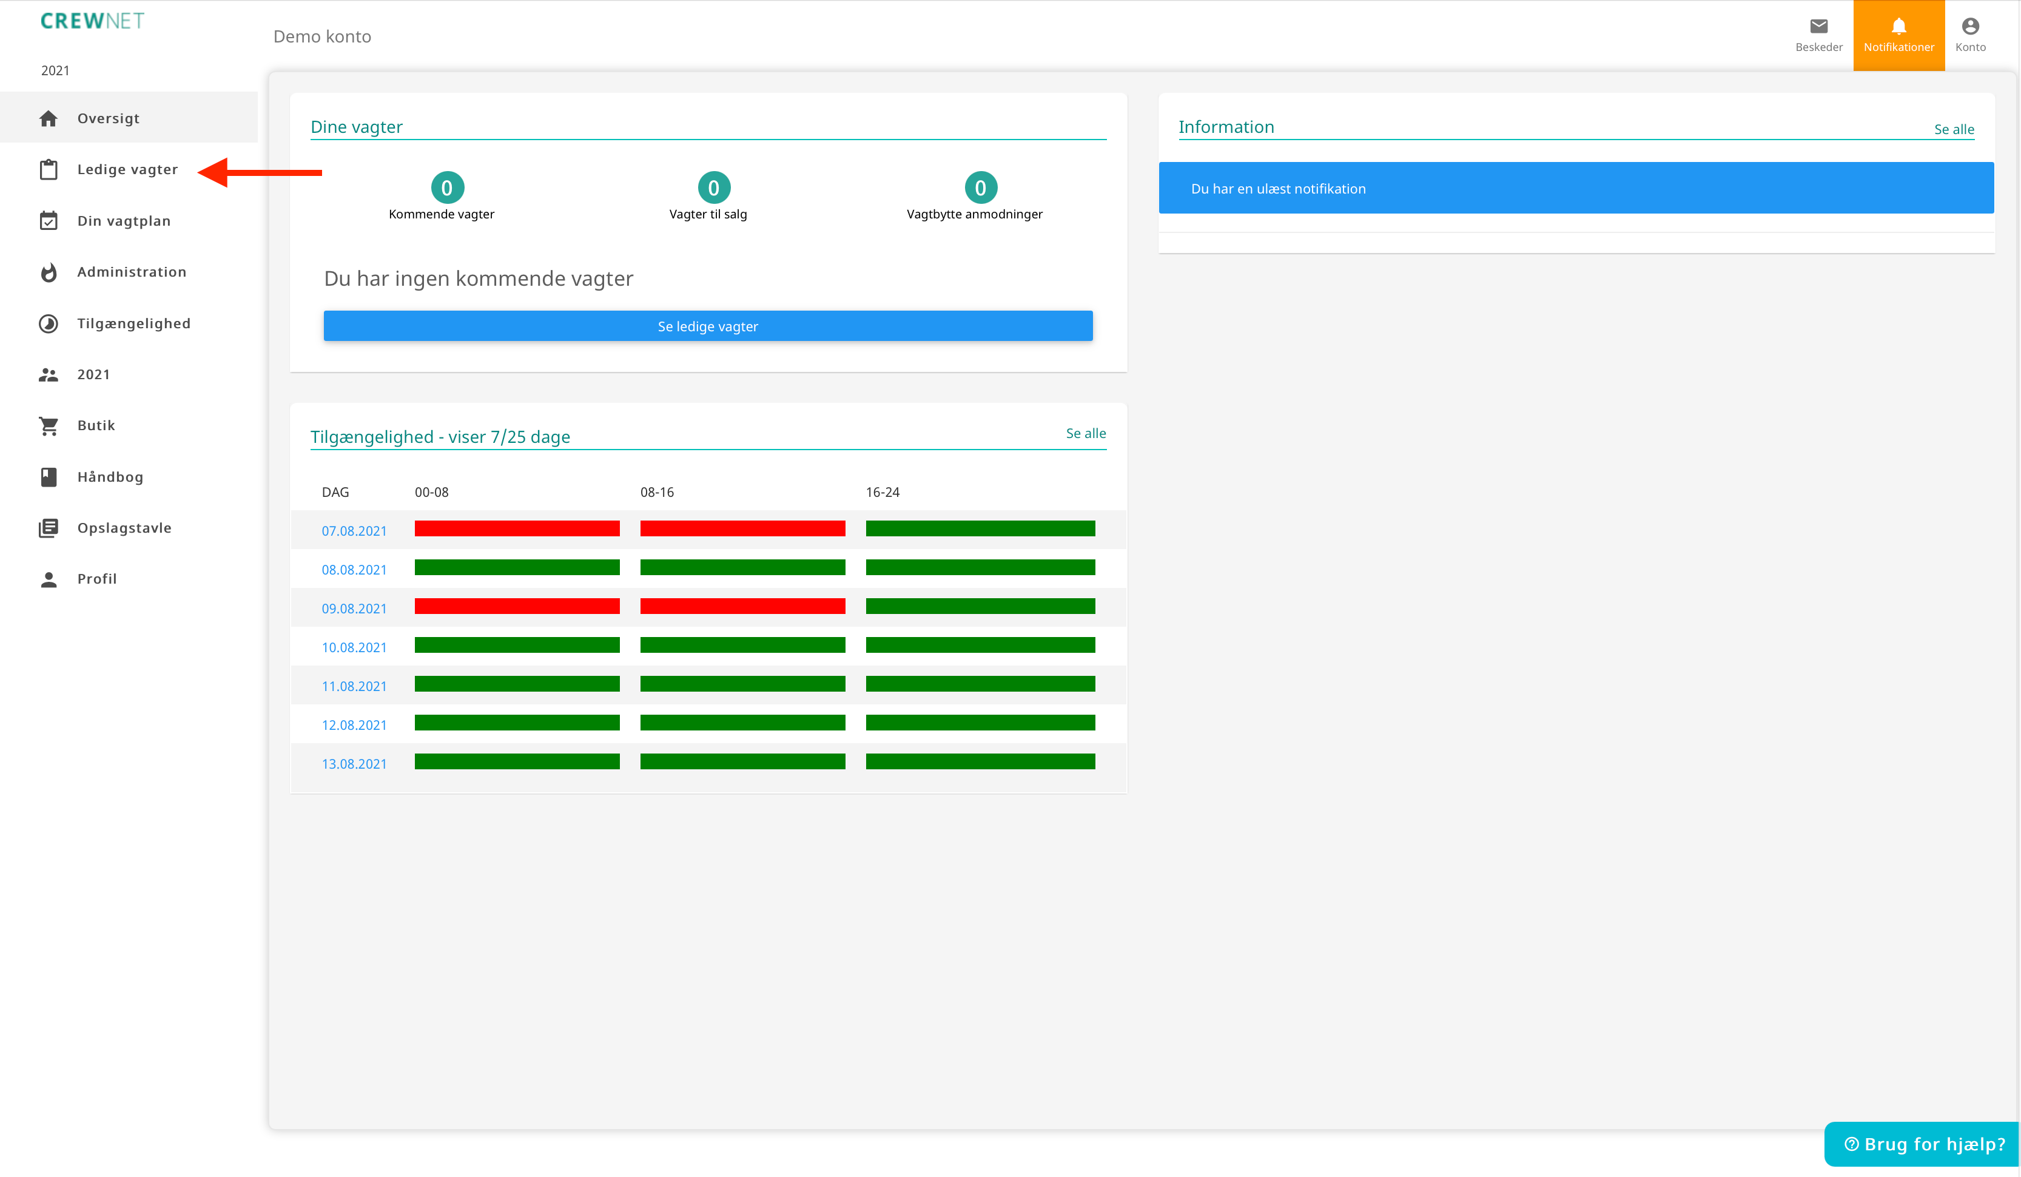The width and height of the screenshot is (2021, 1177).
Task: Open the Beskeder envelope icon
Action: click(x=1818, y=25)
